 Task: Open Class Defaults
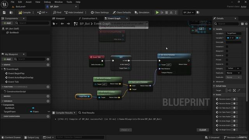[122, 12]
